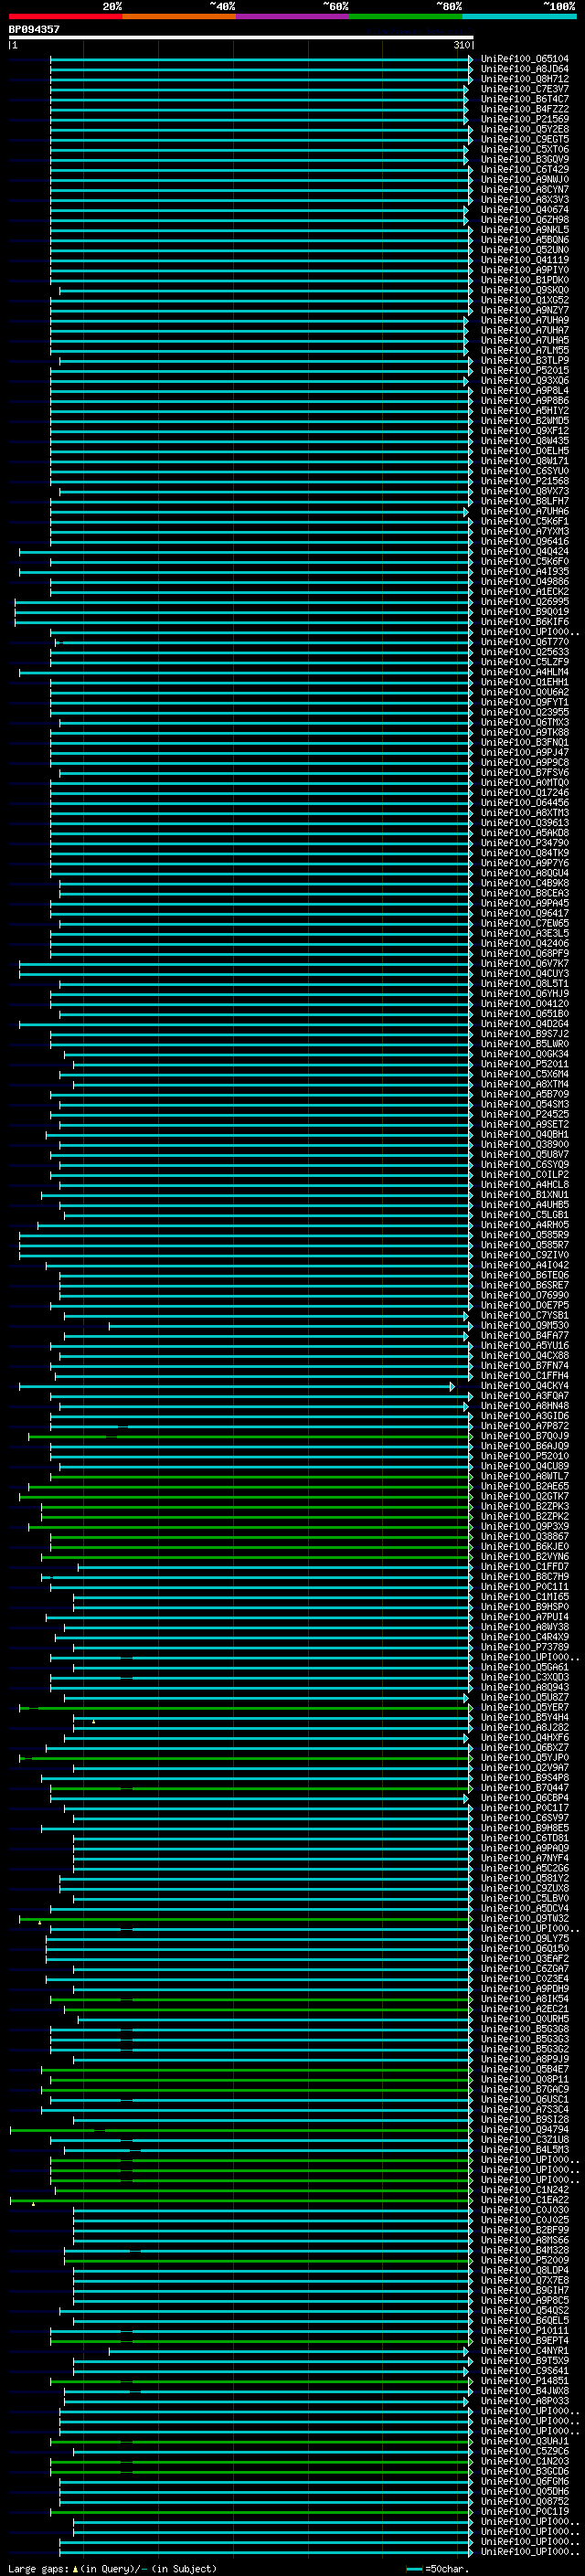Select UniRef100_B3GQV9 label
This screenshot has height=2576, width=585.
point(524,159)
